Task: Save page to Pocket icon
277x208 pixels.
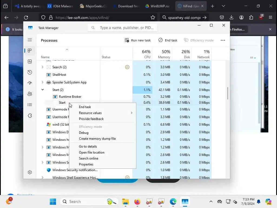Action: (x=222, y=17)
